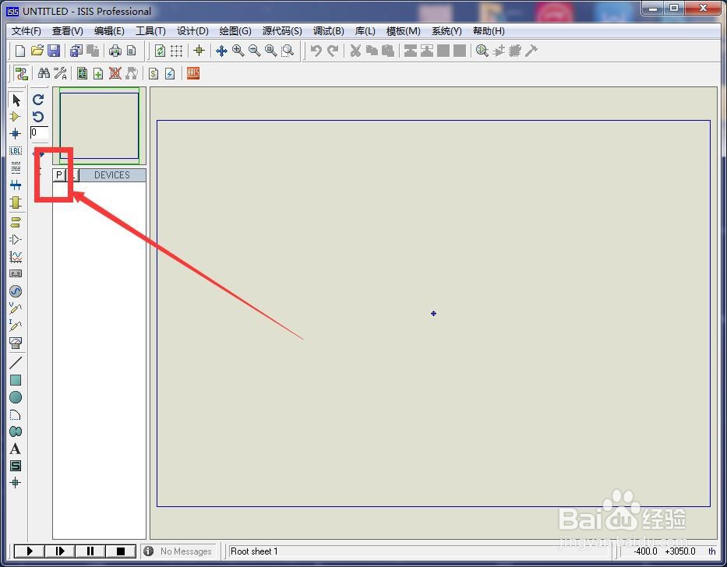Open the 设计(D) menu
The width and height of the screenshot is (727, 567).
pos(192,31)
